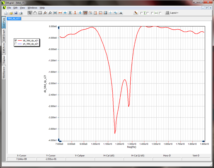This screenshot has height=168, width=214.
Task: Click the Print icon in toolbar
Action: [x=21, y=13]
